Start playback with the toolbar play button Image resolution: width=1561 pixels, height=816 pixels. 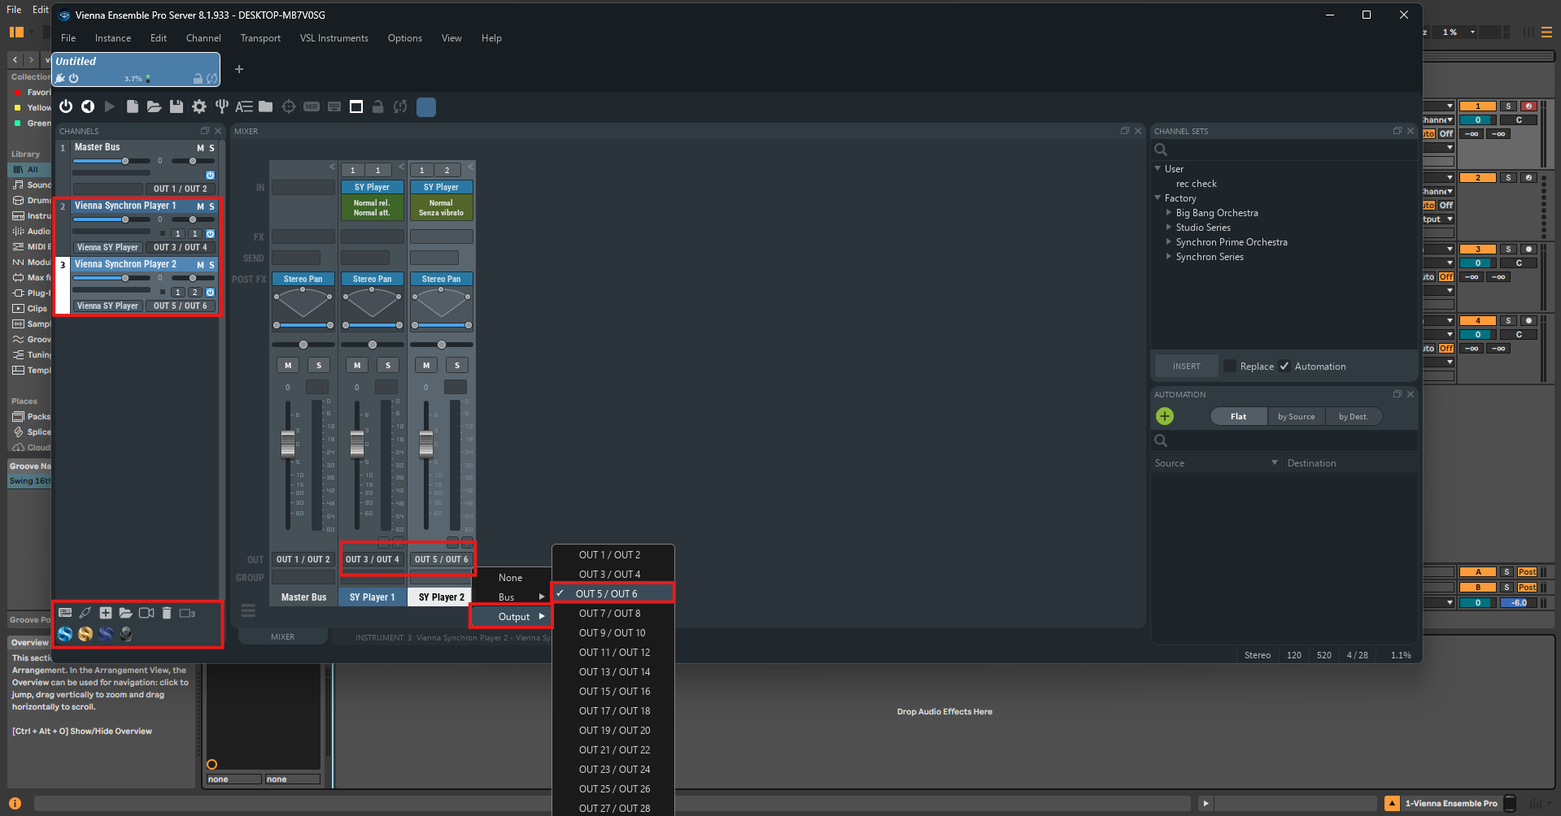pos(110,106)
